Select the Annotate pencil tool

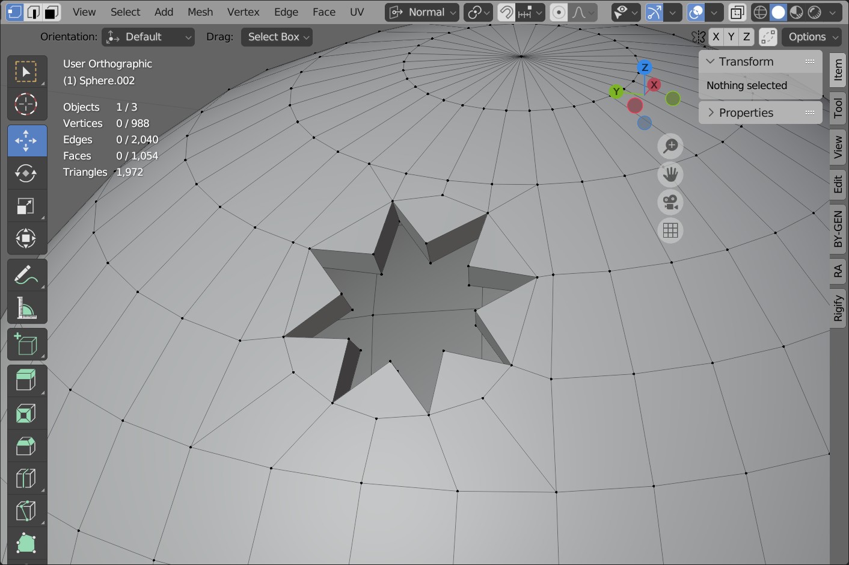tap(26, 276)
